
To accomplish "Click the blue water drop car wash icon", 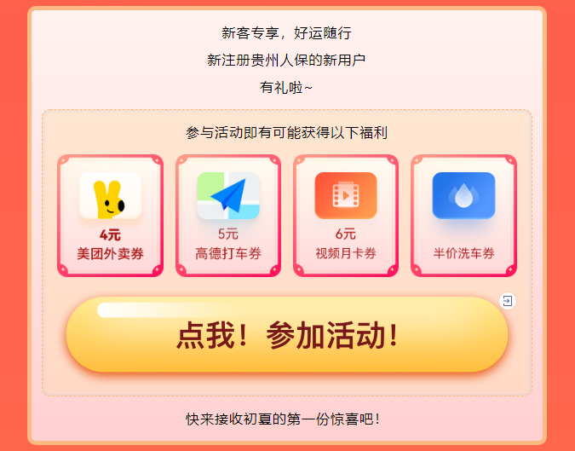I will point(463,195).
